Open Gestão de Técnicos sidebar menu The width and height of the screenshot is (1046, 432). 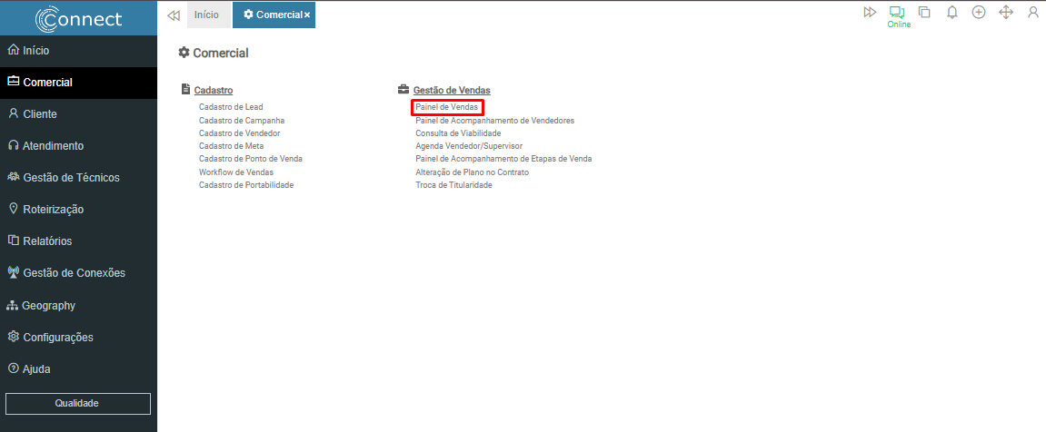[x=71, y=178]
